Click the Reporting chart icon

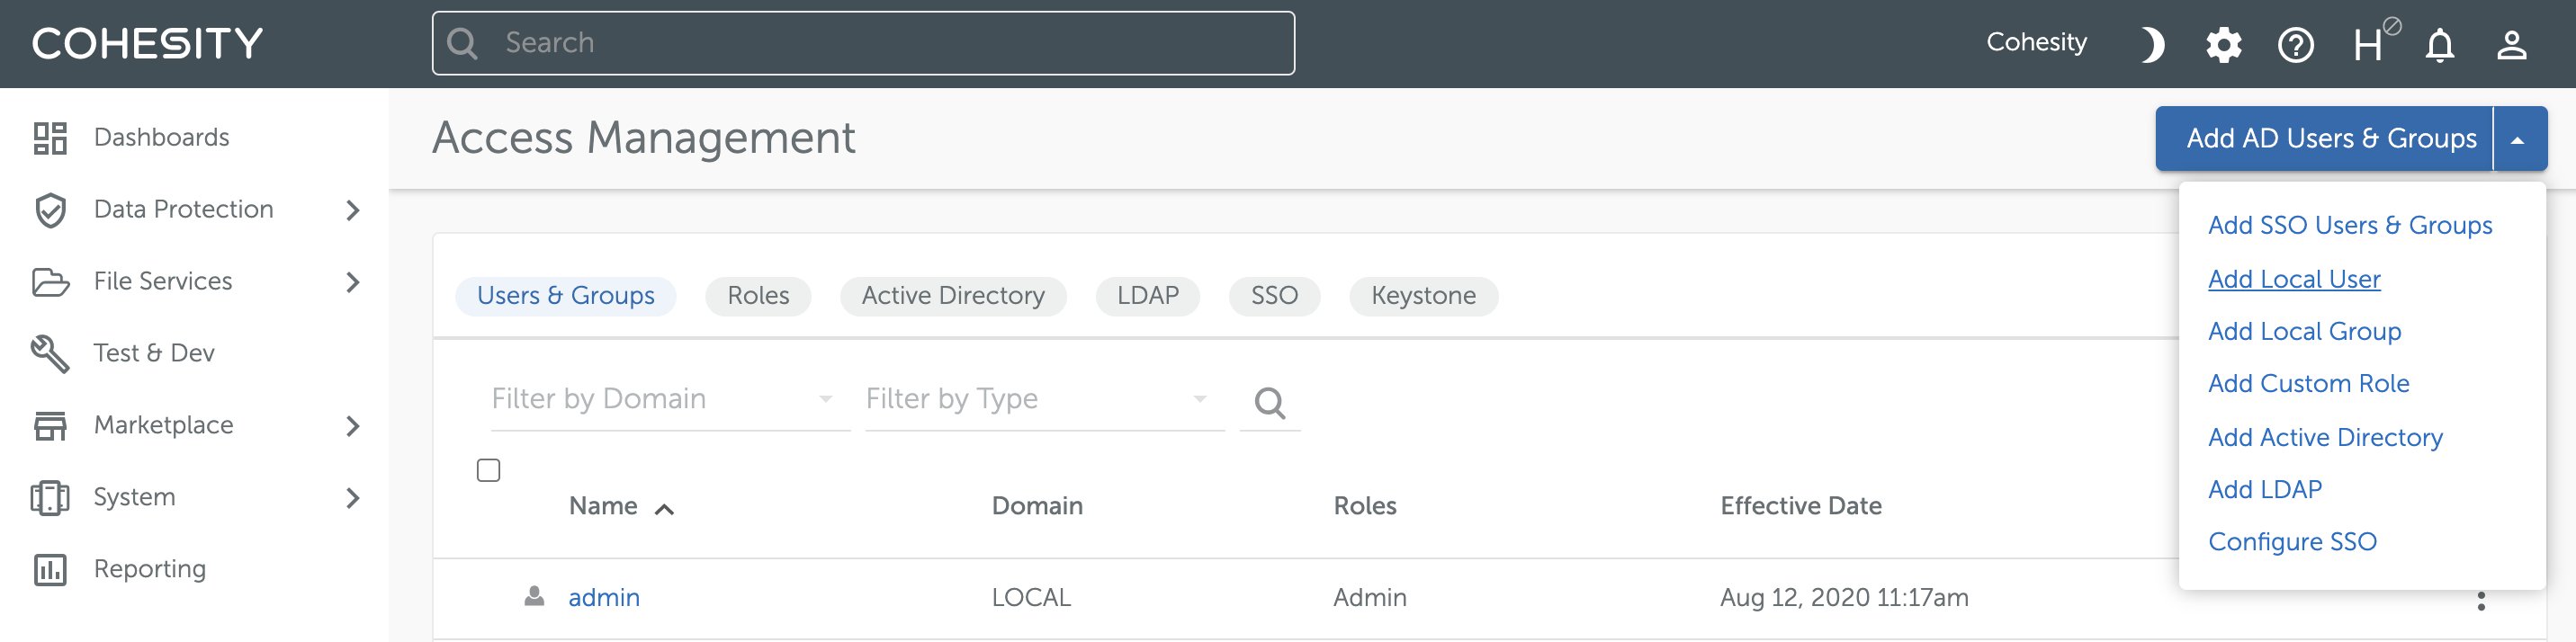50,570
